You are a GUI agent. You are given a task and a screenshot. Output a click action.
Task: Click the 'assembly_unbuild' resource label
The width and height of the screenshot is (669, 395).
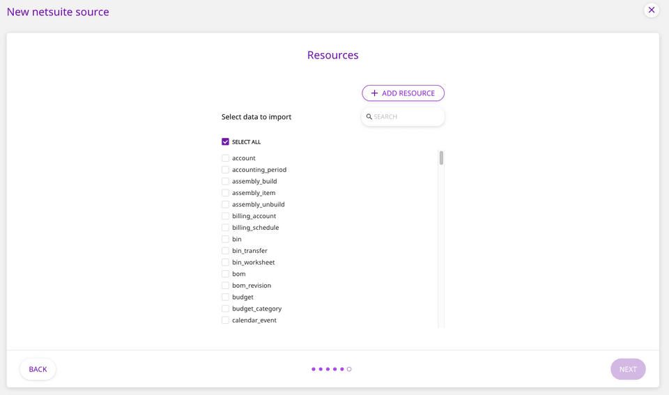[258, 204]
